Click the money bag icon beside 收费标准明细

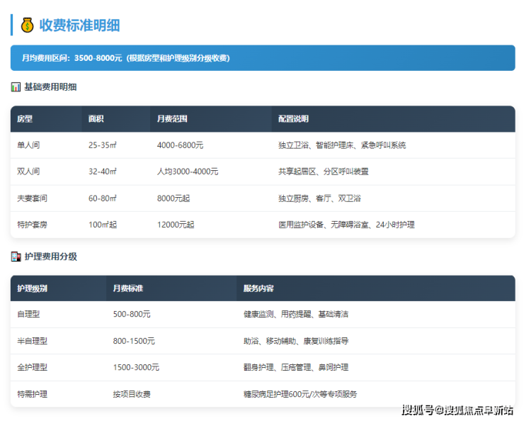pyautogui.click(x=28, y=26)
